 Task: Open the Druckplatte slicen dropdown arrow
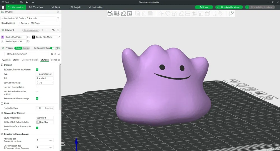tap(217, 7)
